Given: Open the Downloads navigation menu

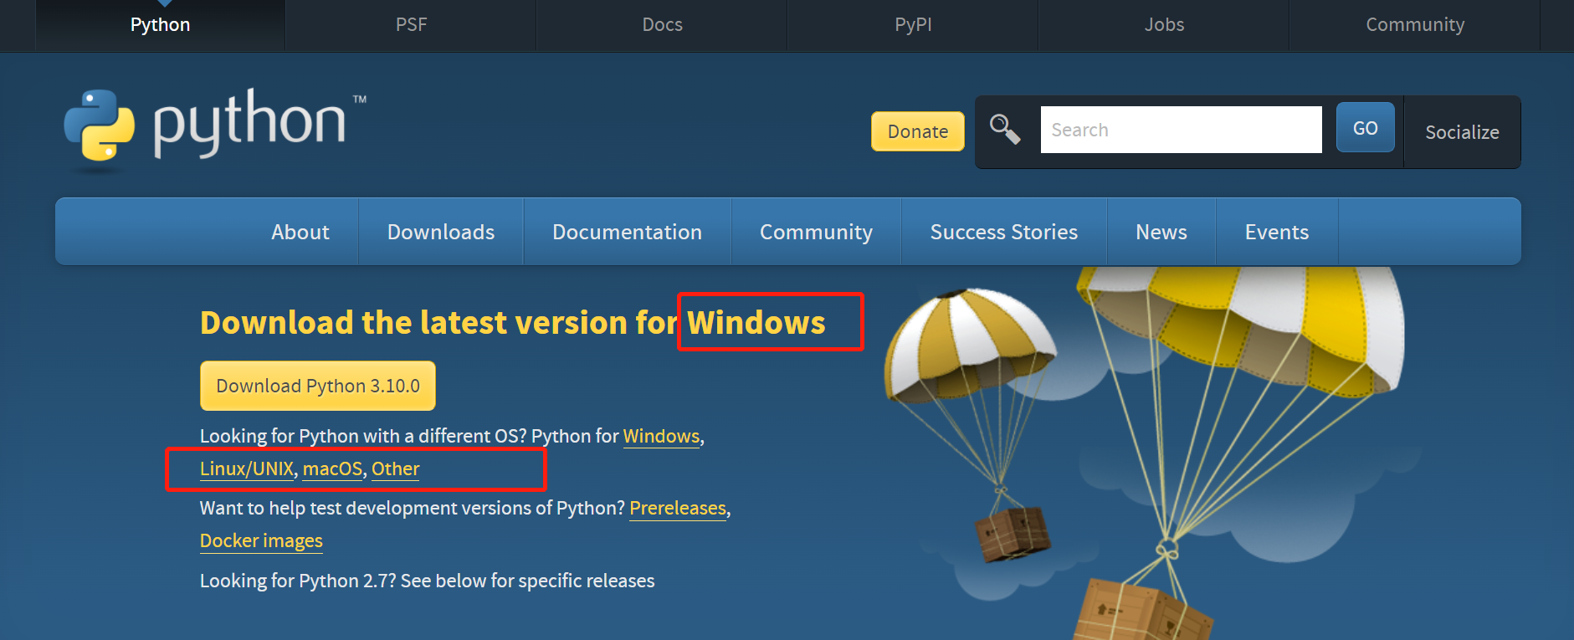Looking at the screenshot, I should point(441,232).
